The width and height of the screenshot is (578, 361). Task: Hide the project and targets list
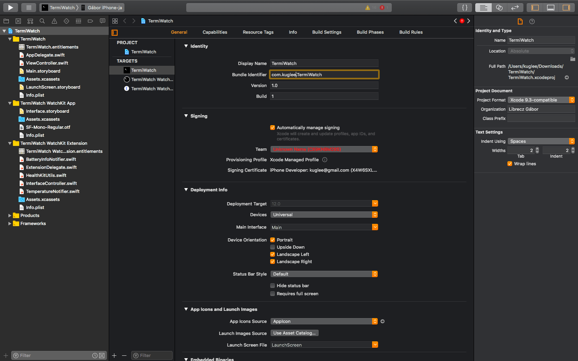coord(115,32)
